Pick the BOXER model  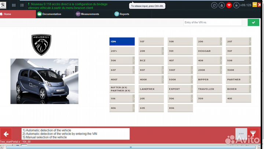click(238, 89)
